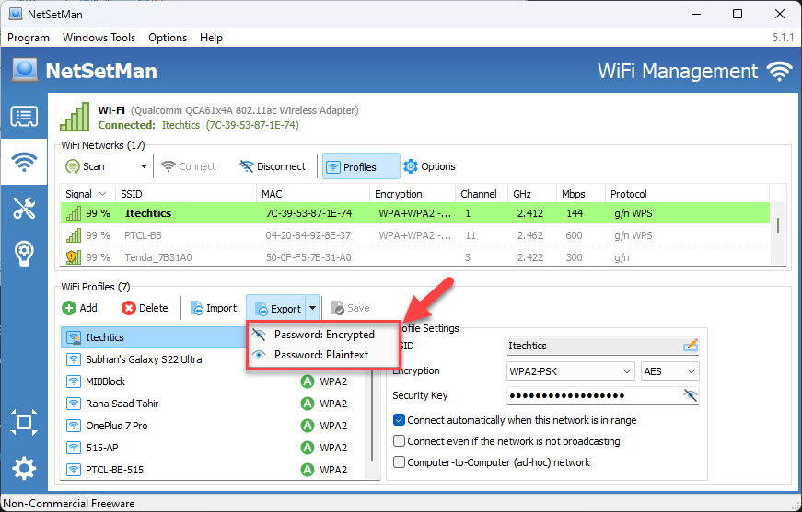
Task: Click the greyed Save button
Action: pyautogui.click(x=351, y=308)
